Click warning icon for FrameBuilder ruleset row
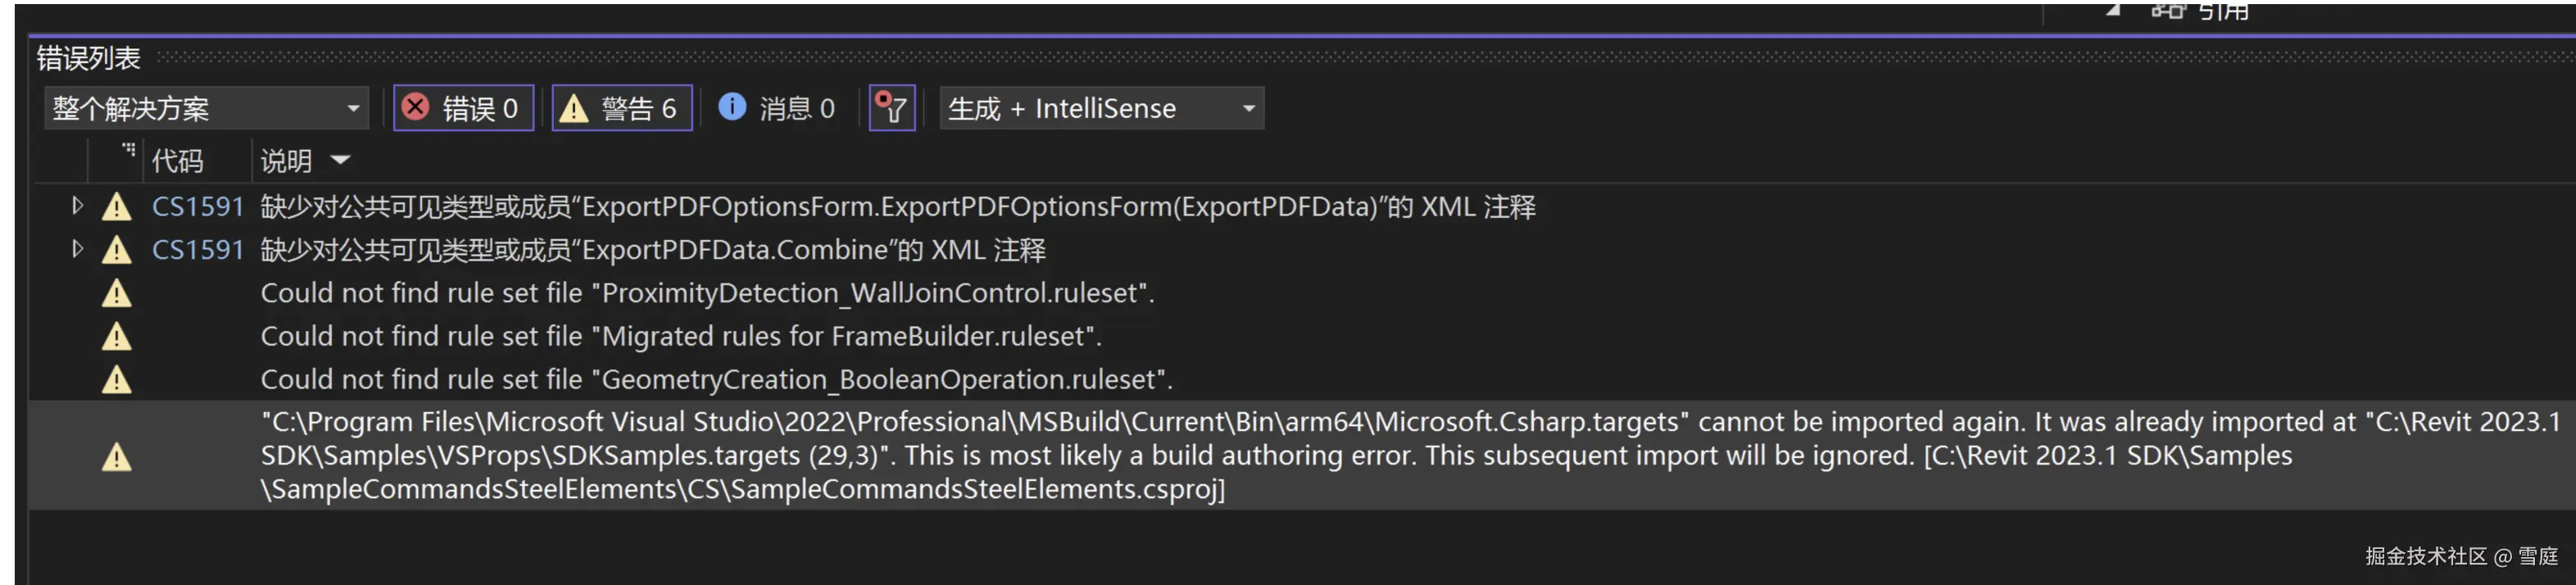 pyautogui.click(x=117, y=337)
